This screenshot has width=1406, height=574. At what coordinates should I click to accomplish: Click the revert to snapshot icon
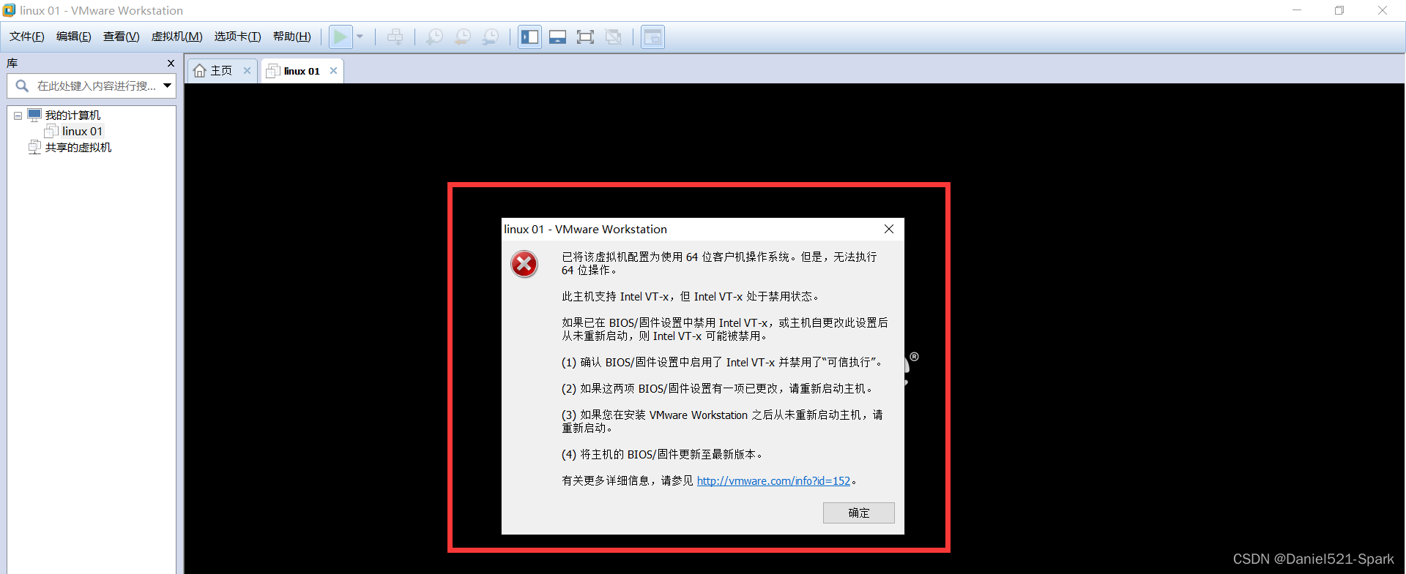[463, 37]
